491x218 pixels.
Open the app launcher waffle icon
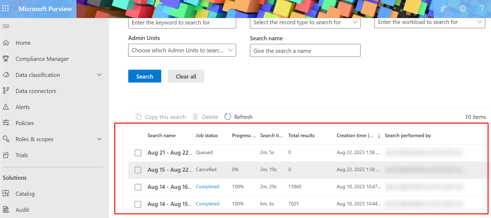6,9
